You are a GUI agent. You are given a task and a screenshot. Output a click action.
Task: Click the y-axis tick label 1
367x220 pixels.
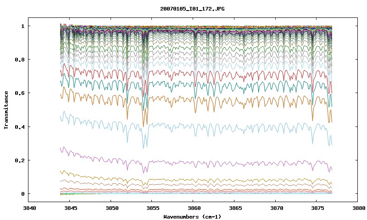pos(22,26)
